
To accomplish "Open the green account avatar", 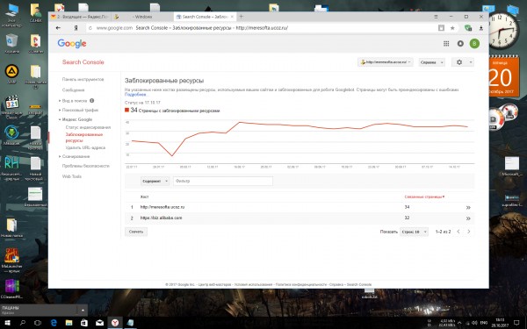I will pos(474,43).
